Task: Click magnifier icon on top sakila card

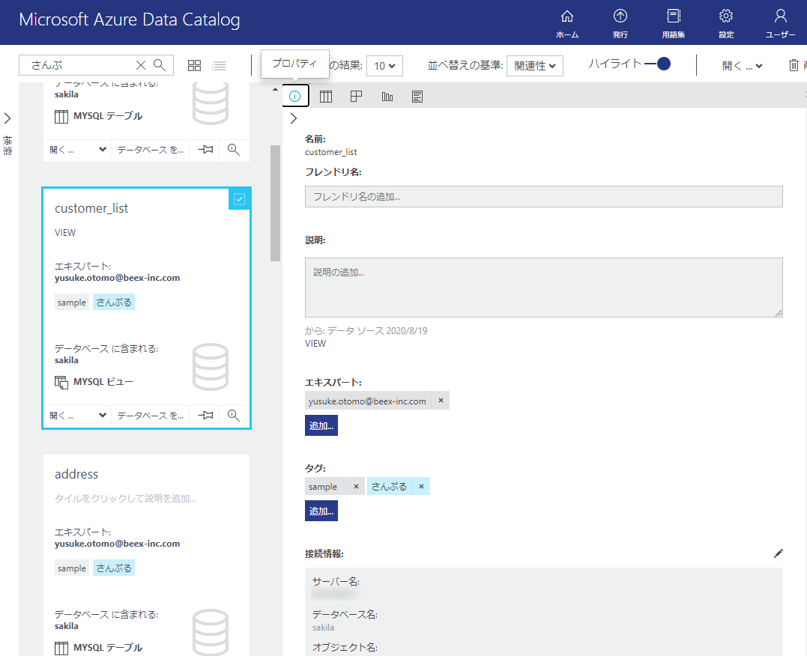Action: tap(234, 150)
